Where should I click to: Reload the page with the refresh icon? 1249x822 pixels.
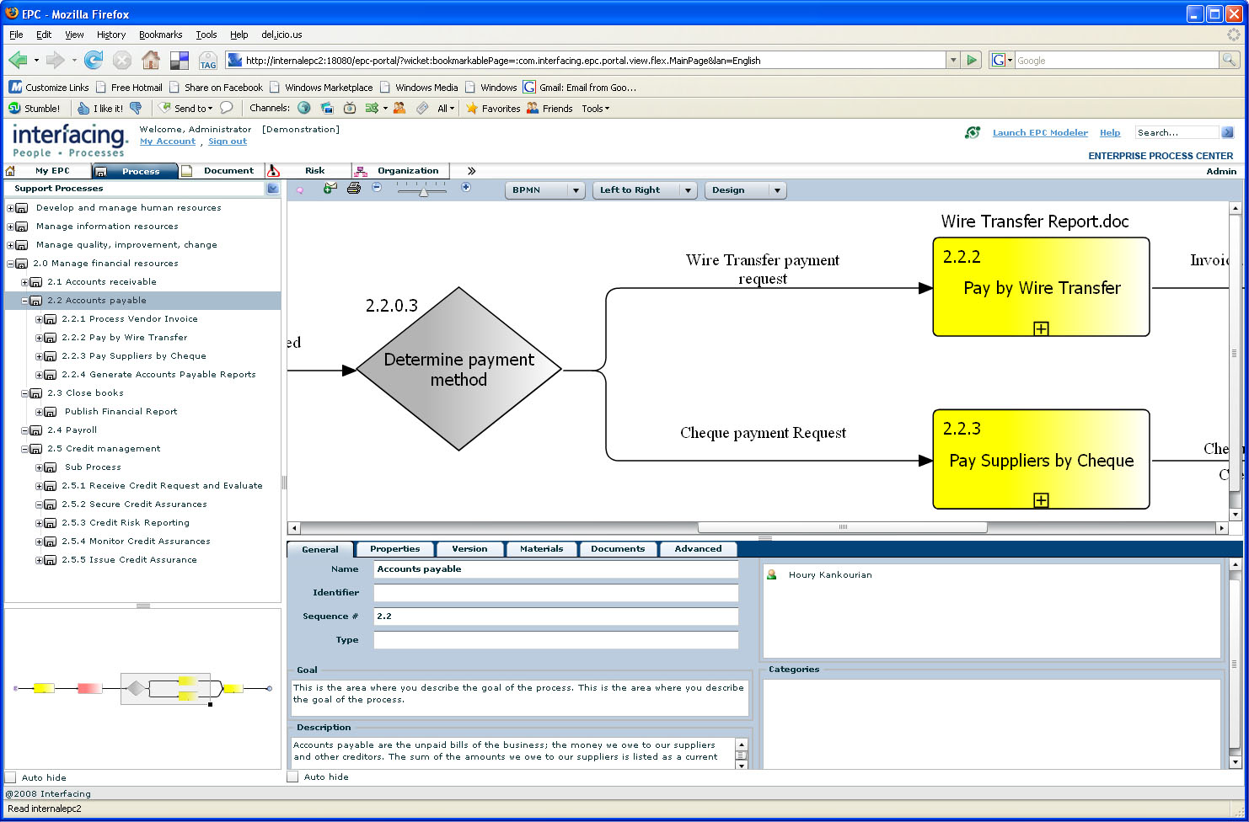(x=94, y=60)
